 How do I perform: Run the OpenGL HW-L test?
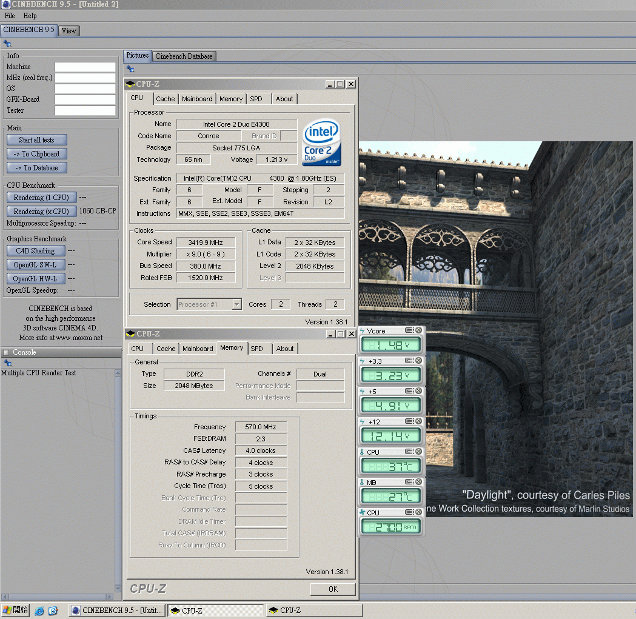point(35,279)
